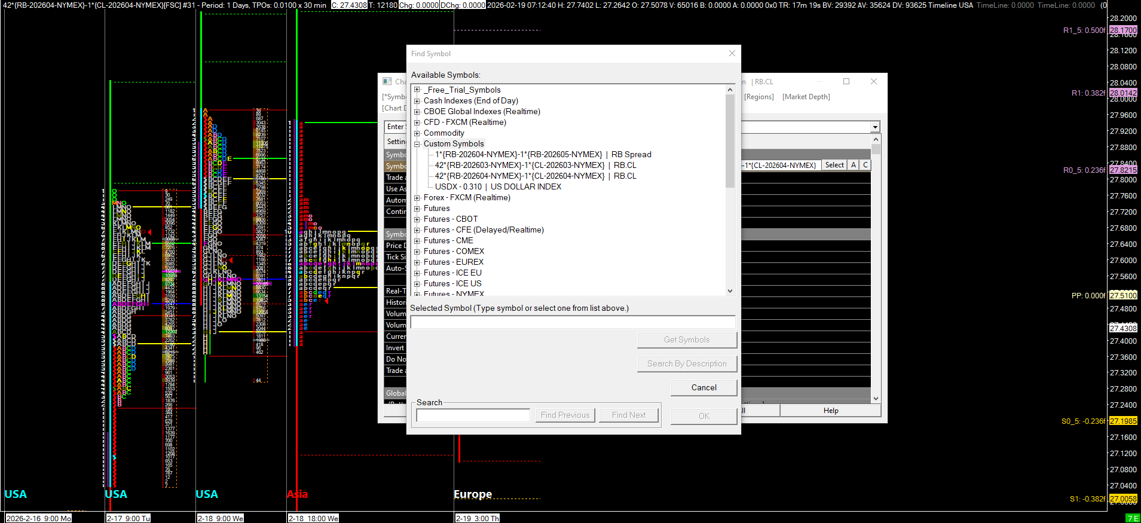The width and height of the screenshot is (1141, 523).
Task: Click Help in the Chart Settings window
Action: click(831, 411)
